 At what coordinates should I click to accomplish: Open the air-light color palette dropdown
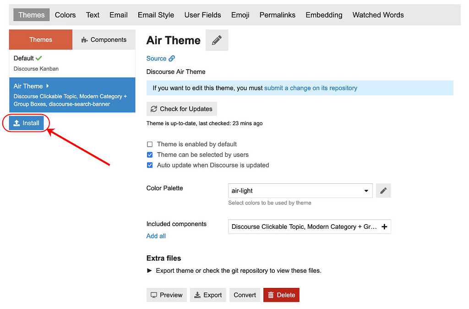300,191
